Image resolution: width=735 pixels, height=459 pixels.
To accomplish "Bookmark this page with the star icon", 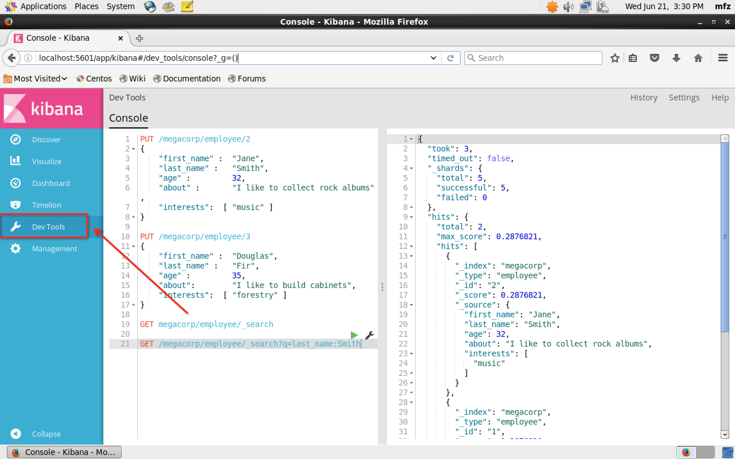I will pyautogui.click(x=615, y=58).
